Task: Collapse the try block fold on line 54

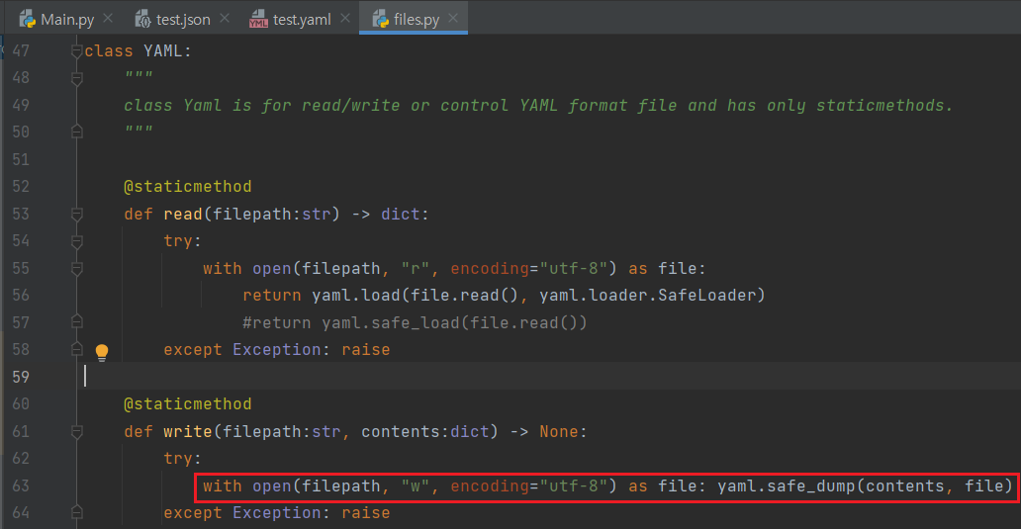Action: tap(77, 241)
